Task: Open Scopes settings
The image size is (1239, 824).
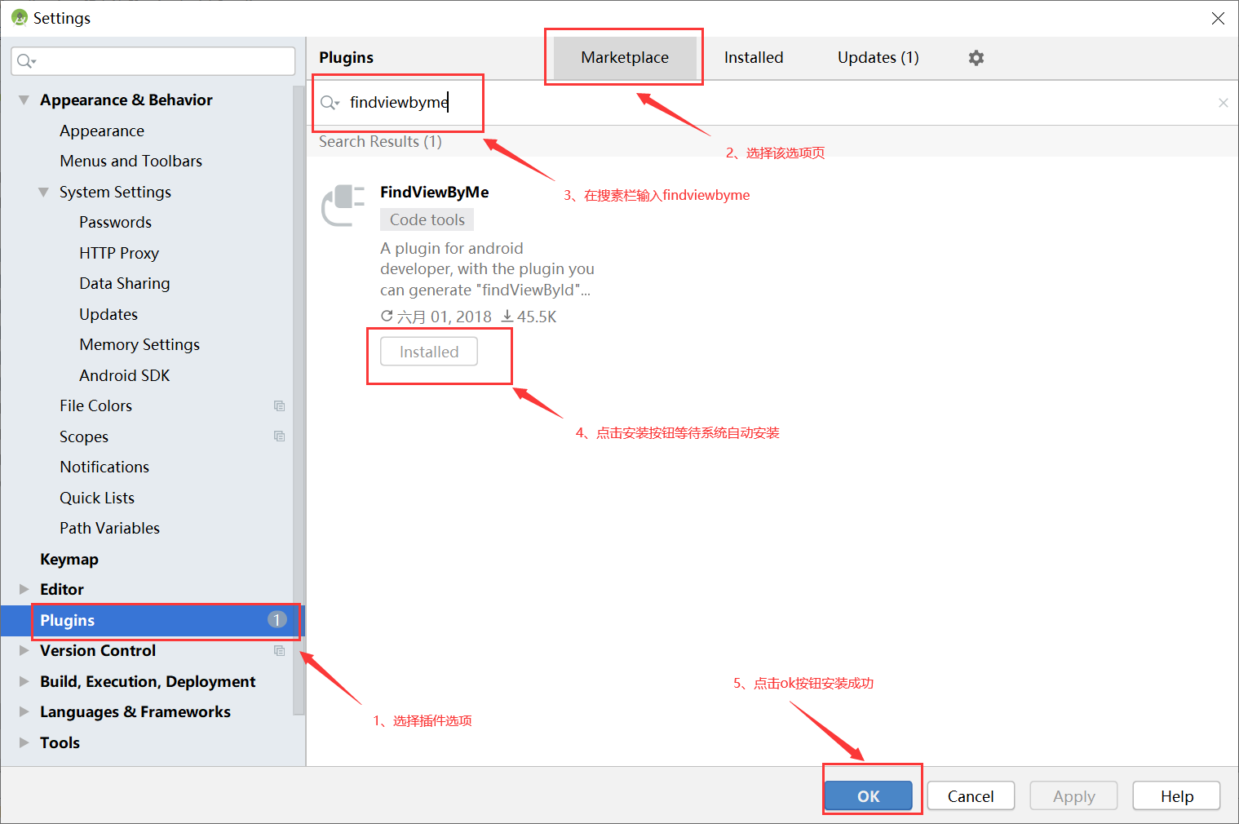Action: [84, 437]
